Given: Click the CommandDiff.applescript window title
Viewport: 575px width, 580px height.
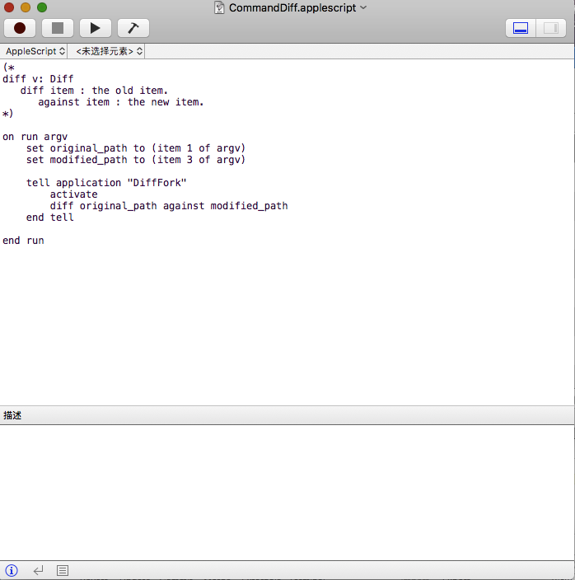Looking at the screenshot, I should [292, 7].
